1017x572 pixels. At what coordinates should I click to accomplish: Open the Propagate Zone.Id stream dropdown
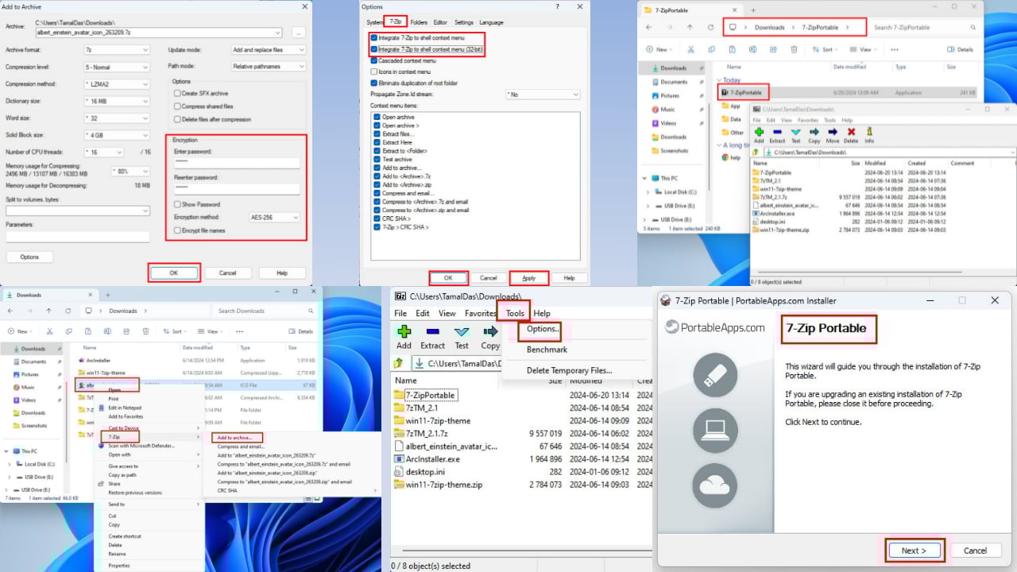pyautogui.click(x=543, y=94)
